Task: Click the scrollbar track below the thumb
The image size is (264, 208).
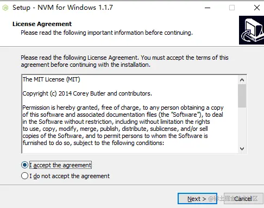Action: point(242,126)
